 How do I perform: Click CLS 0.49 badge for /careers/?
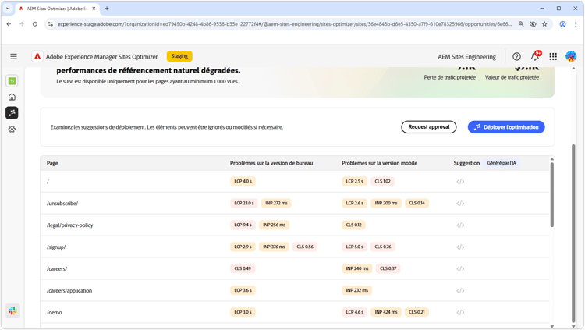pyautogui.click(x=243, y=268)
